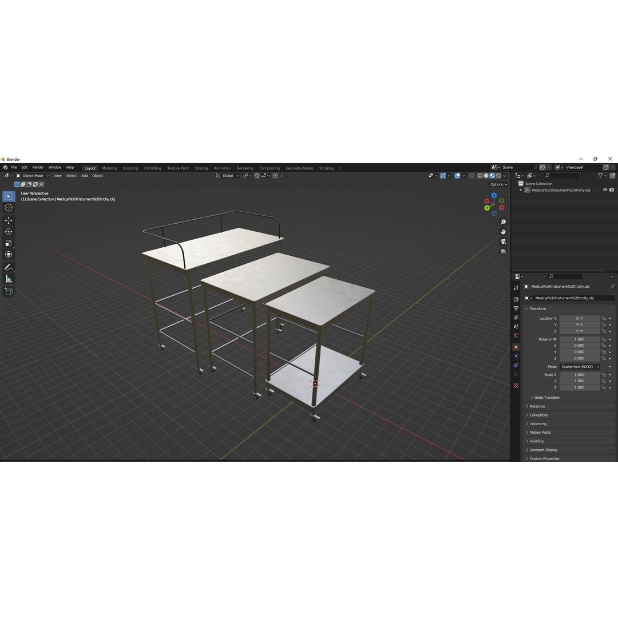Image resolution: width=618 pixels, height=618 pixels.
Task: Select the Select Box tool
Action: 9,196
